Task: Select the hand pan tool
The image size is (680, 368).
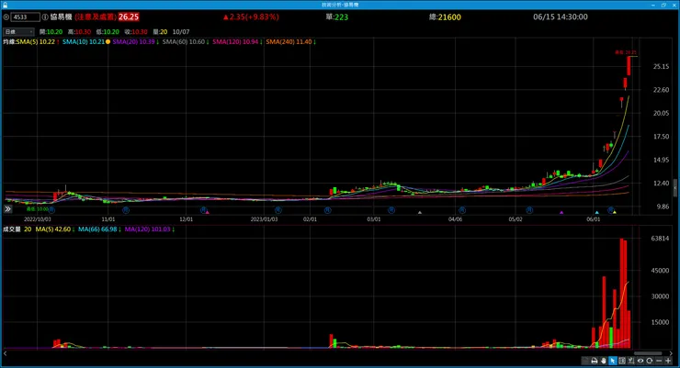Action: click(604, 361)
